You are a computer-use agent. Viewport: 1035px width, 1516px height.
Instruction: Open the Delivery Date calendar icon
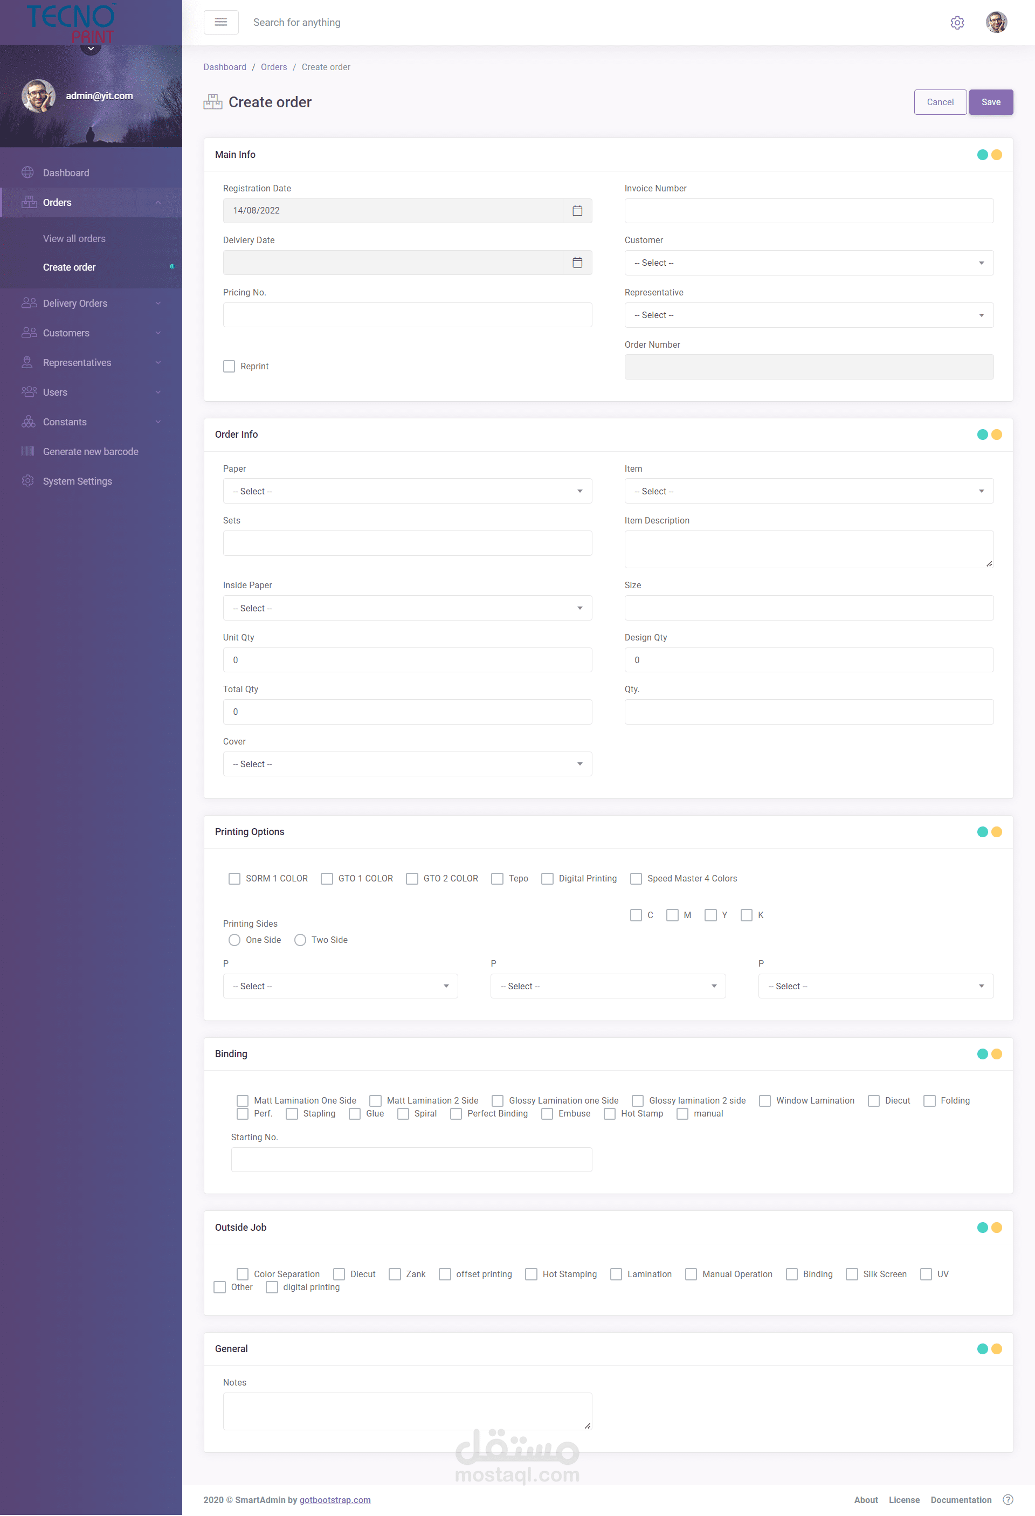point(577,263)
